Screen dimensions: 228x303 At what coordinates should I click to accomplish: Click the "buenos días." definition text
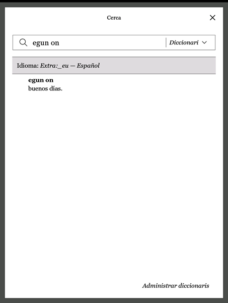pyautogui.click(x=45, y=88)
